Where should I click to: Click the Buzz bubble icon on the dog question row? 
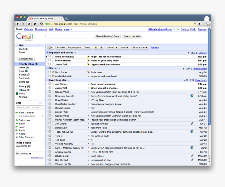click(x=192, y=96)
